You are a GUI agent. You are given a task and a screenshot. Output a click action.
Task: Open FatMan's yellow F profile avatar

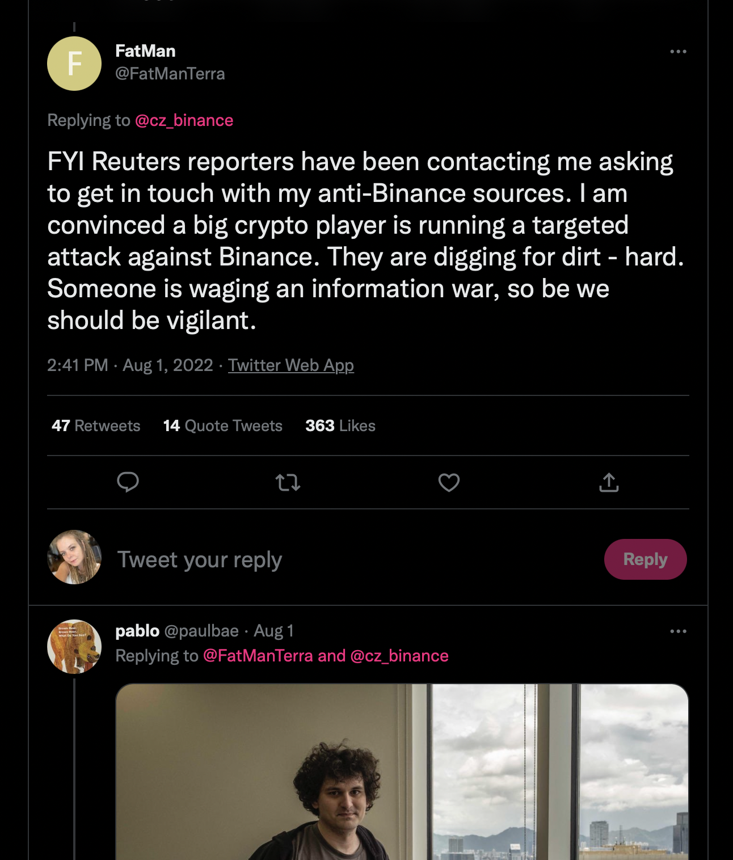pyautogui.click(x=74, y=64)
